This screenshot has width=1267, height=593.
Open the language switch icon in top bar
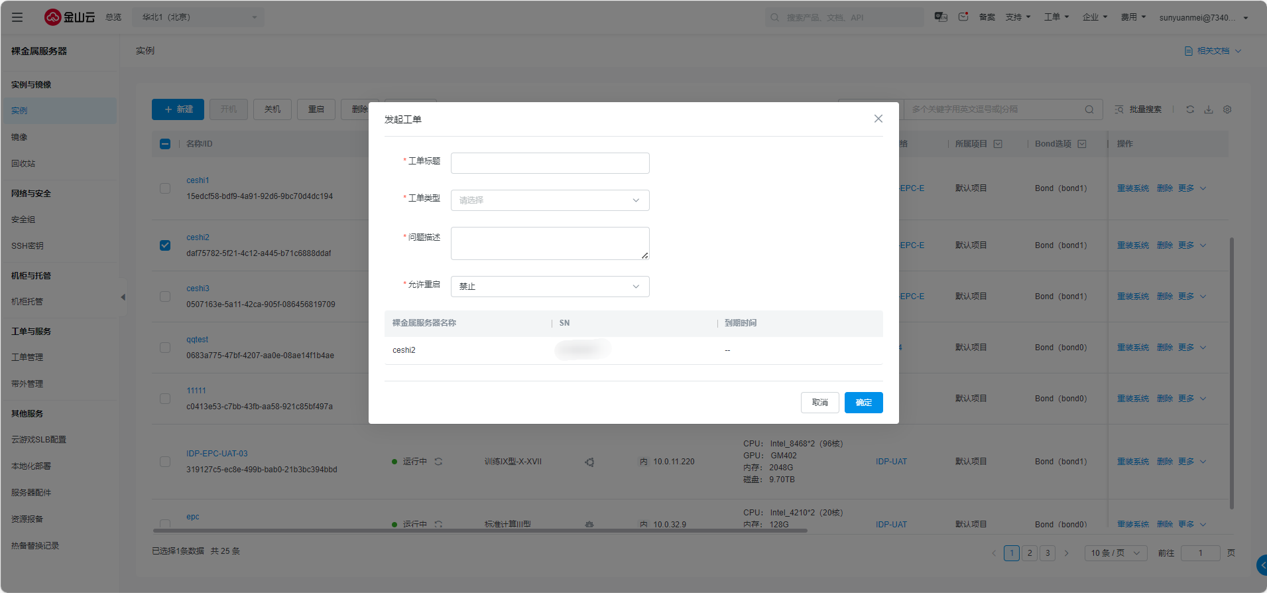(941, 17)
